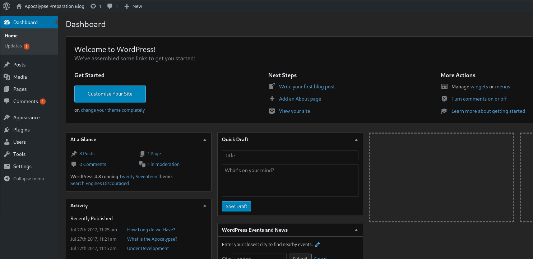
Task: Click the Apocalypse Preparation Blog site name
Action: click(55, 6)
